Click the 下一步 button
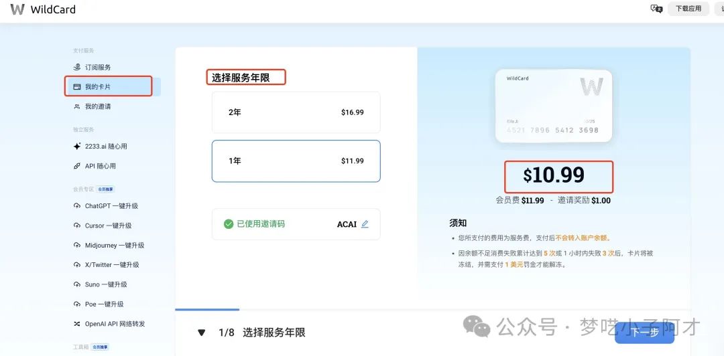 tap(644, 332)
